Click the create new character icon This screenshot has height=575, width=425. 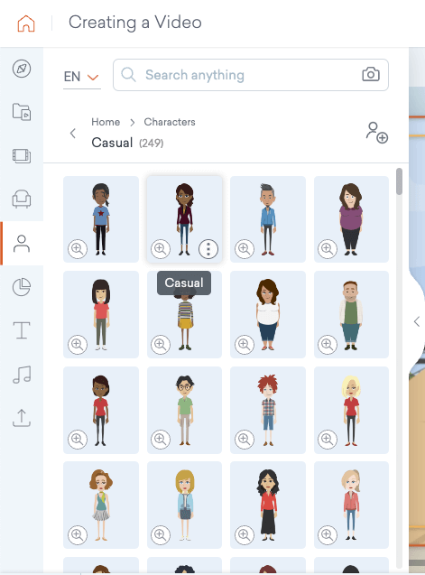click(376, 133)
